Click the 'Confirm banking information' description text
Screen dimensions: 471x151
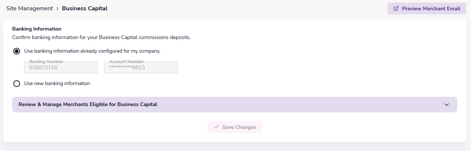pyautogui.click(x=101, y=37)
